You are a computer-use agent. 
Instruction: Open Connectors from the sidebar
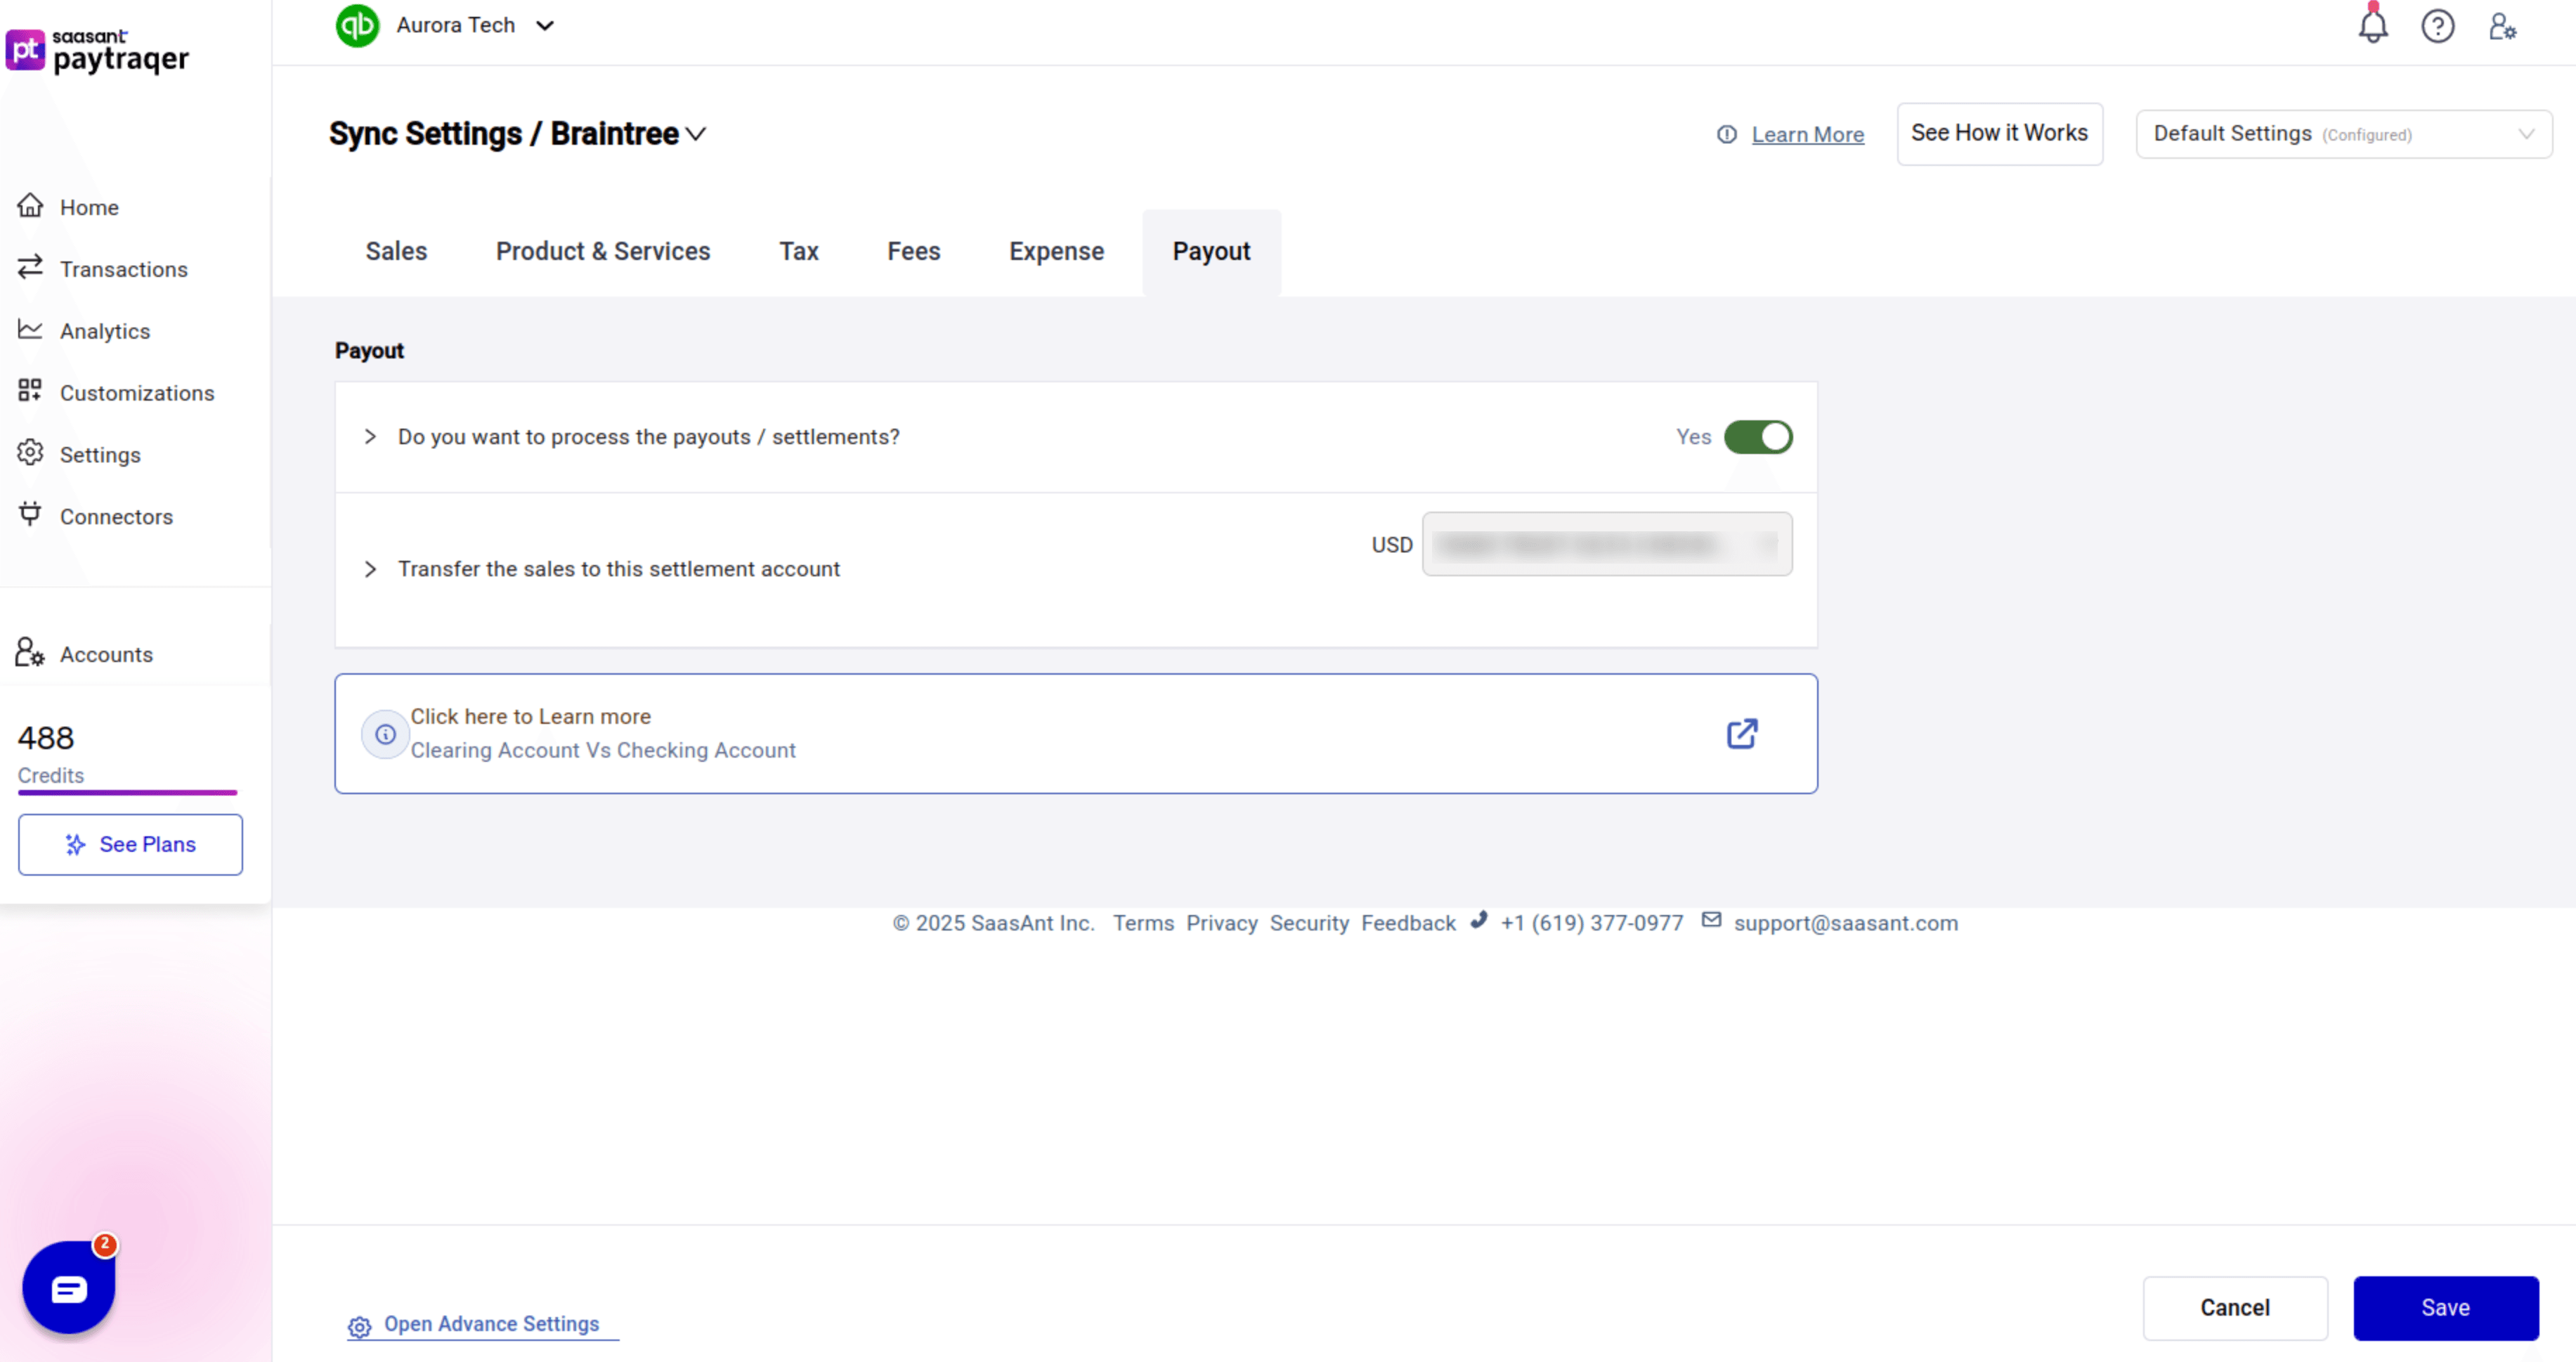click(115, 516)
